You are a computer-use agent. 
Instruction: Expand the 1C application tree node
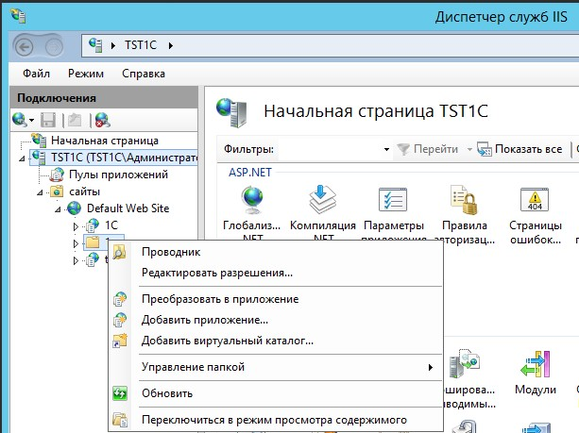click(77, 225)
